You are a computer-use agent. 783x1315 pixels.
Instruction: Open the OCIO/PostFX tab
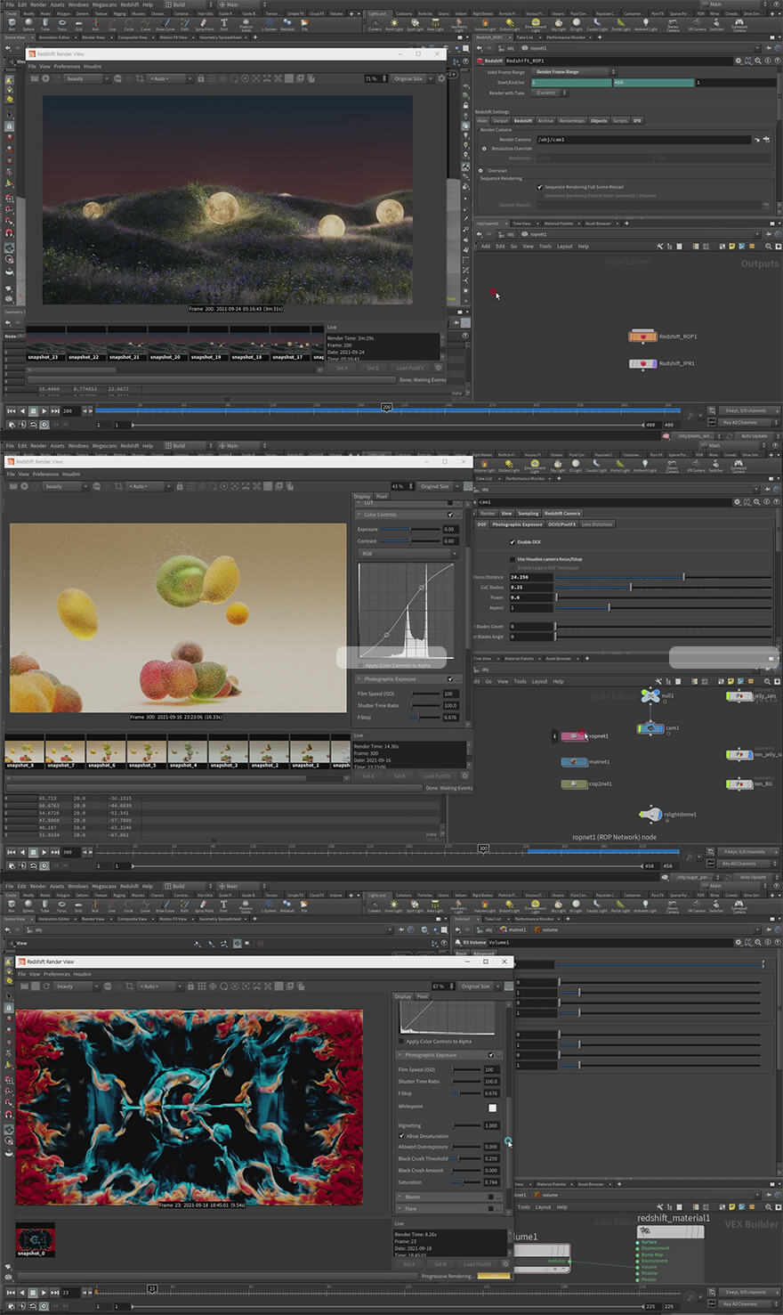(x=562, y=524)
